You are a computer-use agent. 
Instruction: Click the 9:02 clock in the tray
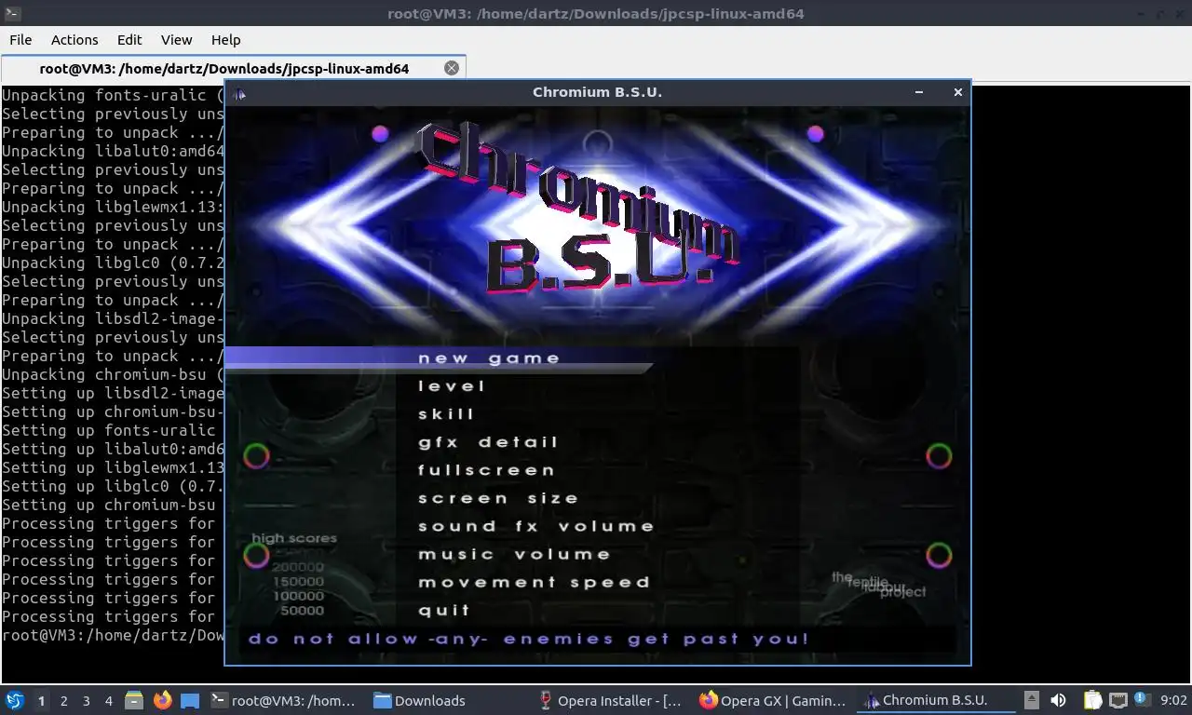[1173, 700]
